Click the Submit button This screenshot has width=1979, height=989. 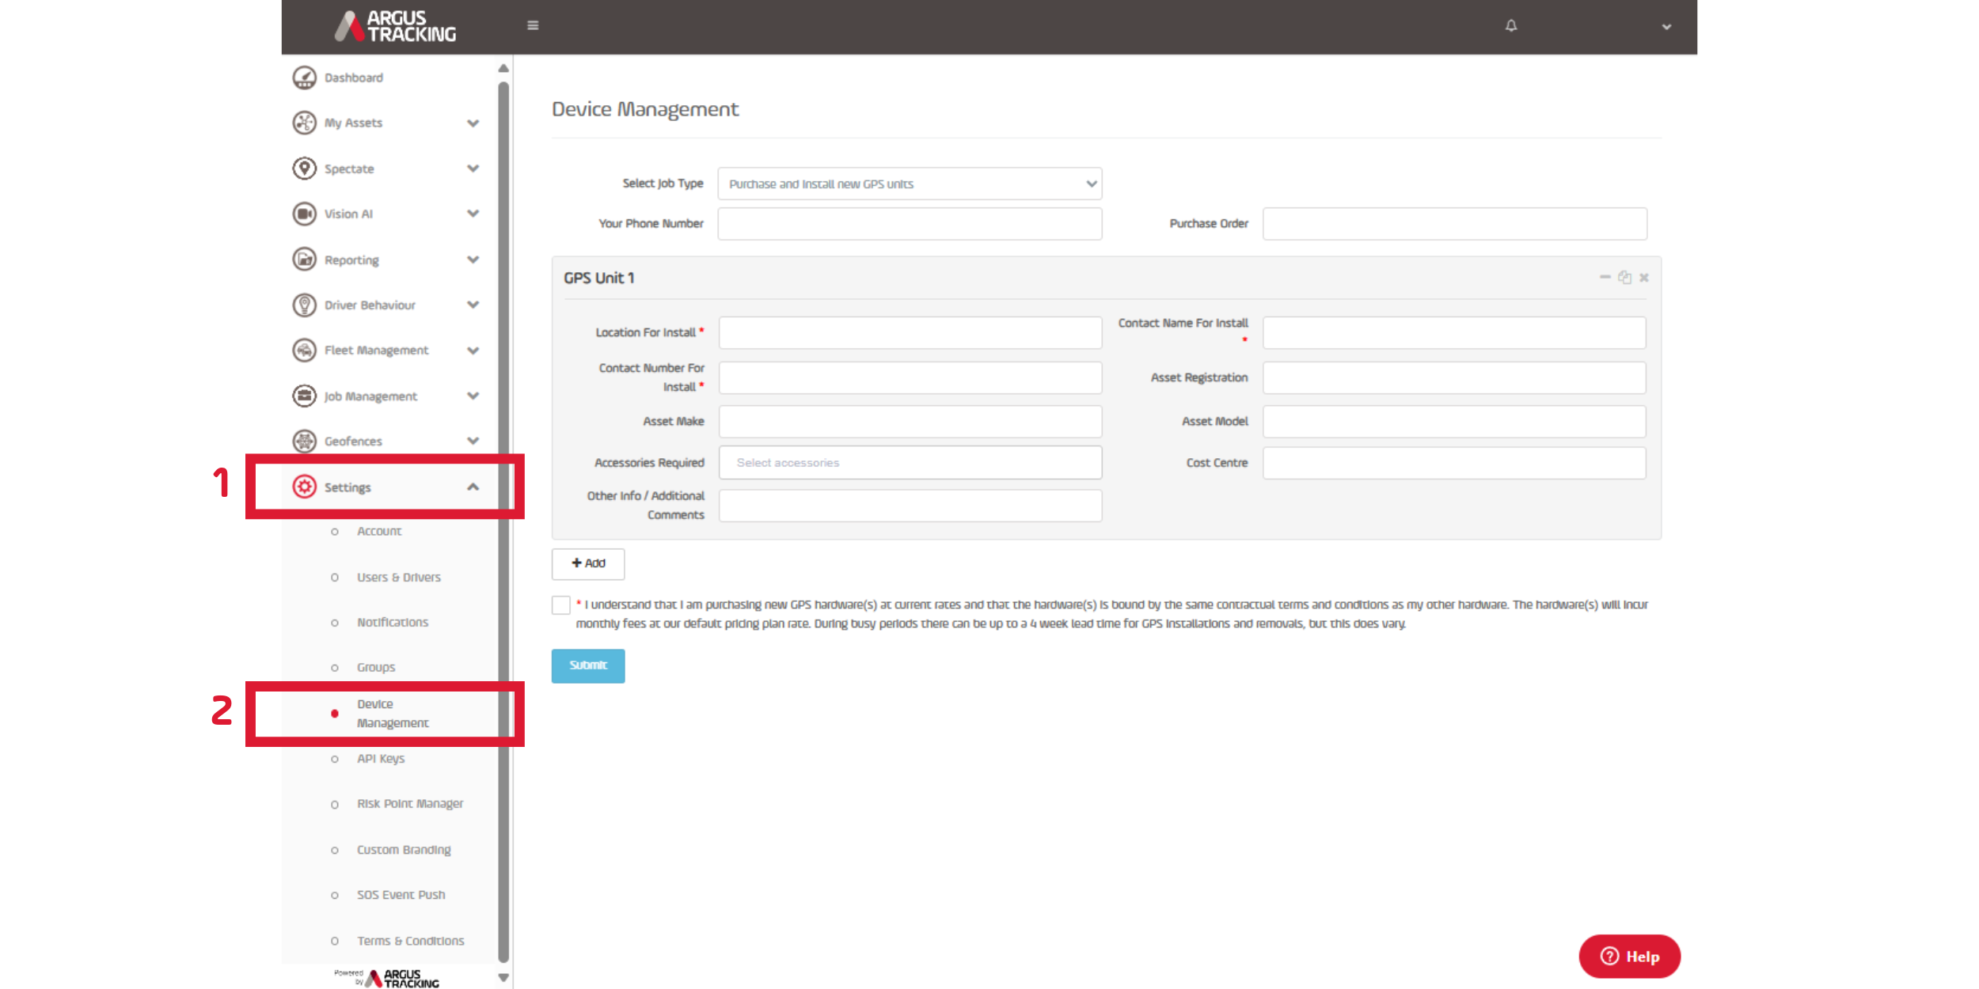(588, 665)
